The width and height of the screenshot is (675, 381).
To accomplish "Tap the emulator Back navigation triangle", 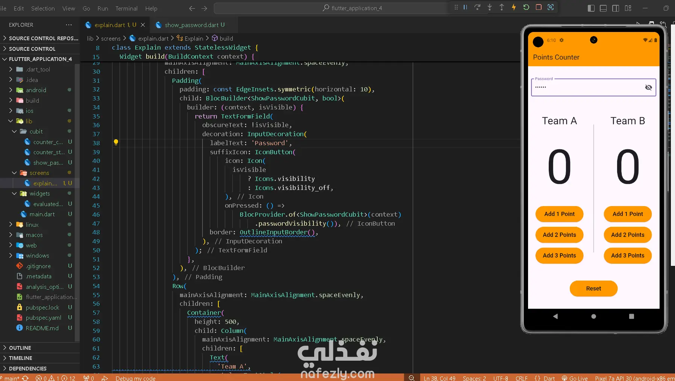I will tap(555, 316).
